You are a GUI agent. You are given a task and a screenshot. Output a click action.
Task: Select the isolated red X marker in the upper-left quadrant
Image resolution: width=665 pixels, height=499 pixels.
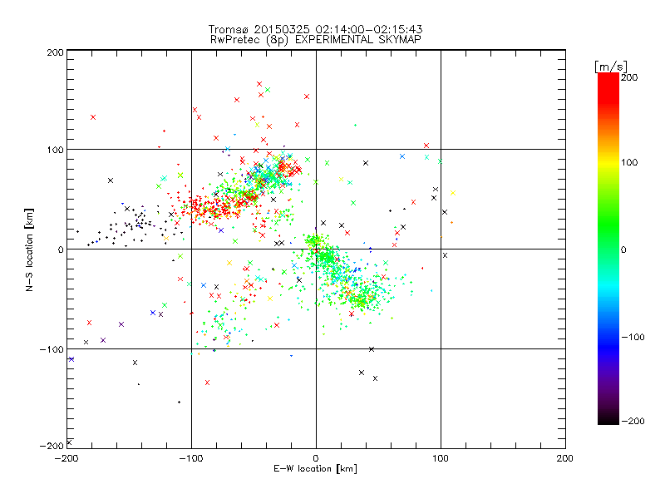tap(93, 117)
